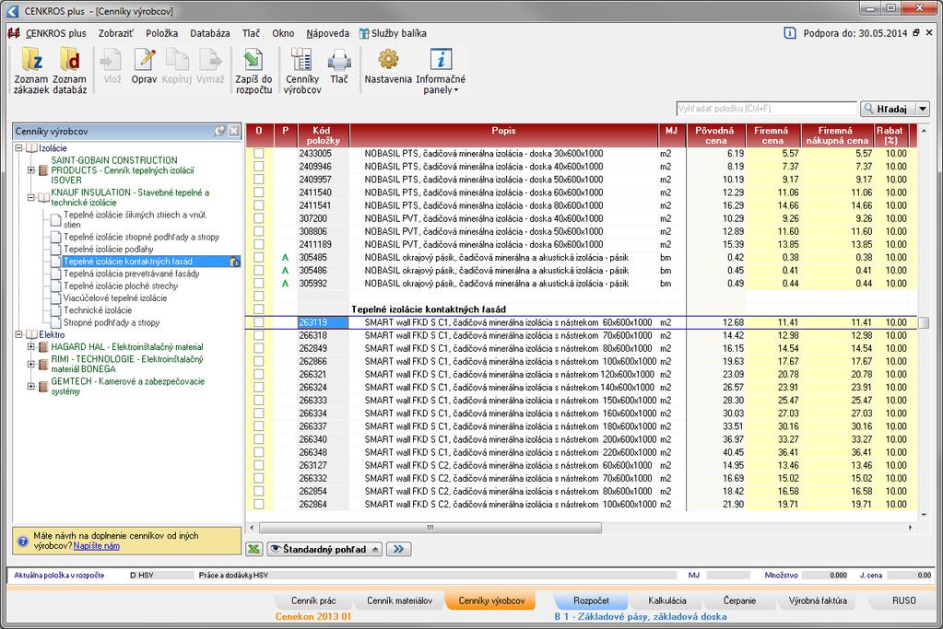
Task: Pin the Cenníky výrobcov panel
Action: tap(220, 131)
